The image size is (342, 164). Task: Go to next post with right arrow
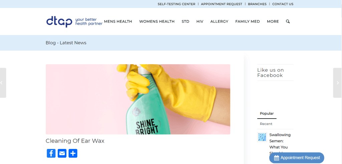tap(337, 83)
